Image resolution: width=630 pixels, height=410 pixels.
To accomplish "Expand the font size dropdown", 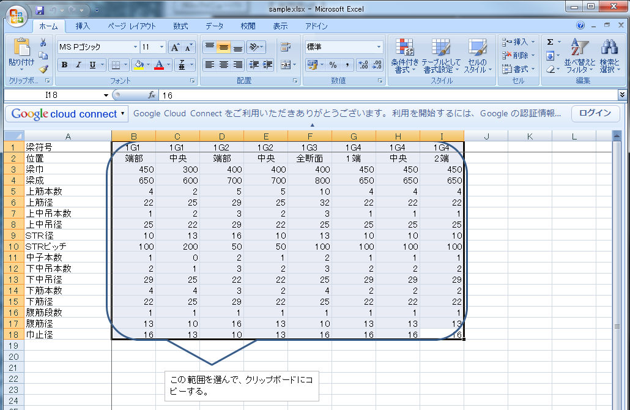I will coord(162,47).
